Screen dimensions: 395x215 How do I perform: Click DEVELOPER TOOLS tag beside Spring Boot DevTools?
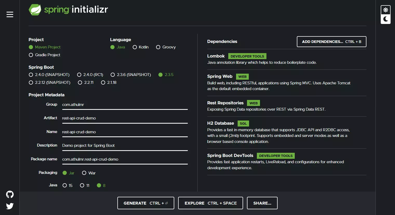click(x=276, y=156)
